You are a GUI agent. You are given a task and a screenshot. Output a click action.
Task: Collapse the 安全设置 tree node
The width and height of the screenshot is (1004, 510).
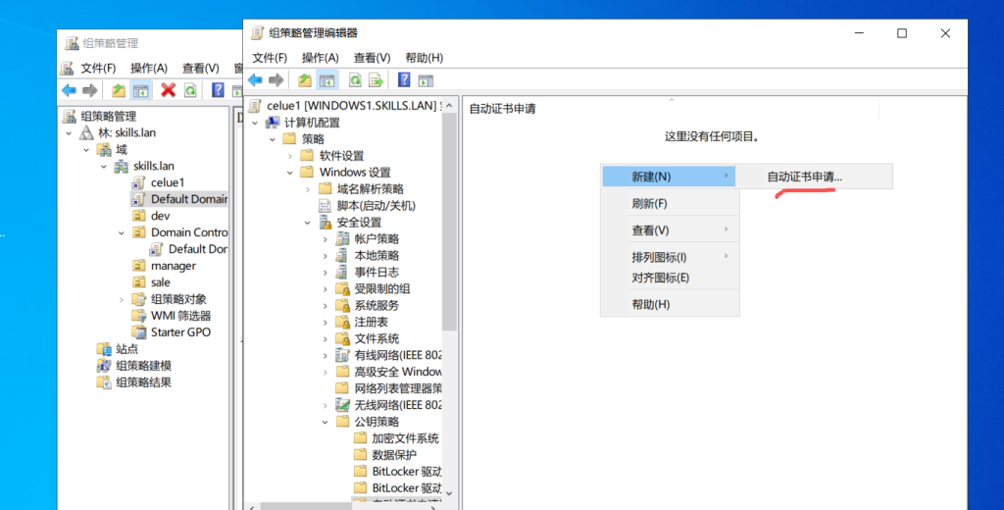[308, 223]
